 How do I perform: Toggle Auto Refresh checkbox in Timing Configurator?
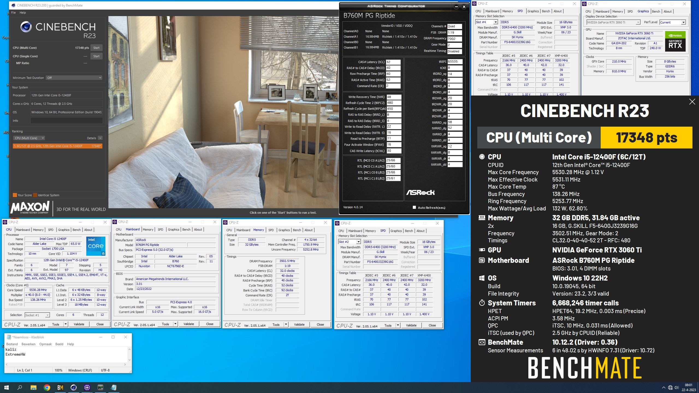(x=414, y=207)
